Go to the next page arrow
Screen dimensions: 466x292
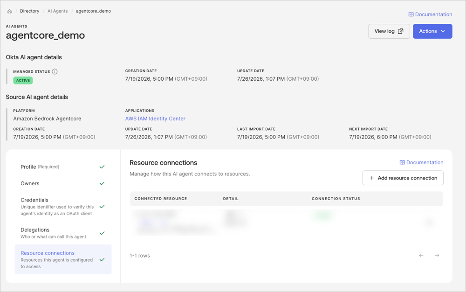437,256
